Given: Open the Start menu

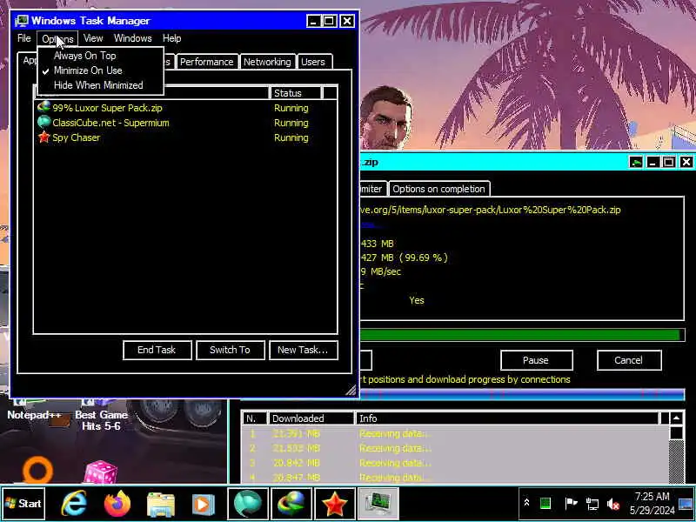Looking at the screenshot, I should (x=23, y=504).
